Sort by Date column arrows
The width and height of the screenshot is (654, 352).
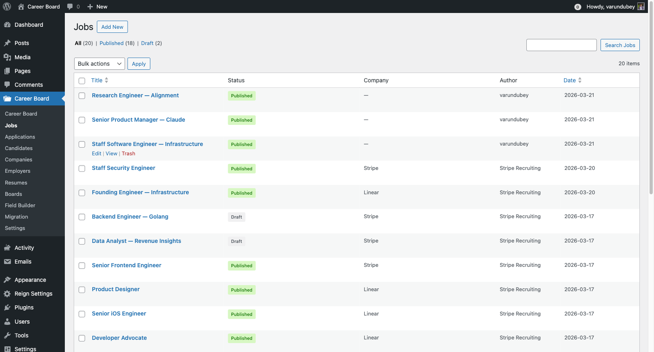[580, 80]
